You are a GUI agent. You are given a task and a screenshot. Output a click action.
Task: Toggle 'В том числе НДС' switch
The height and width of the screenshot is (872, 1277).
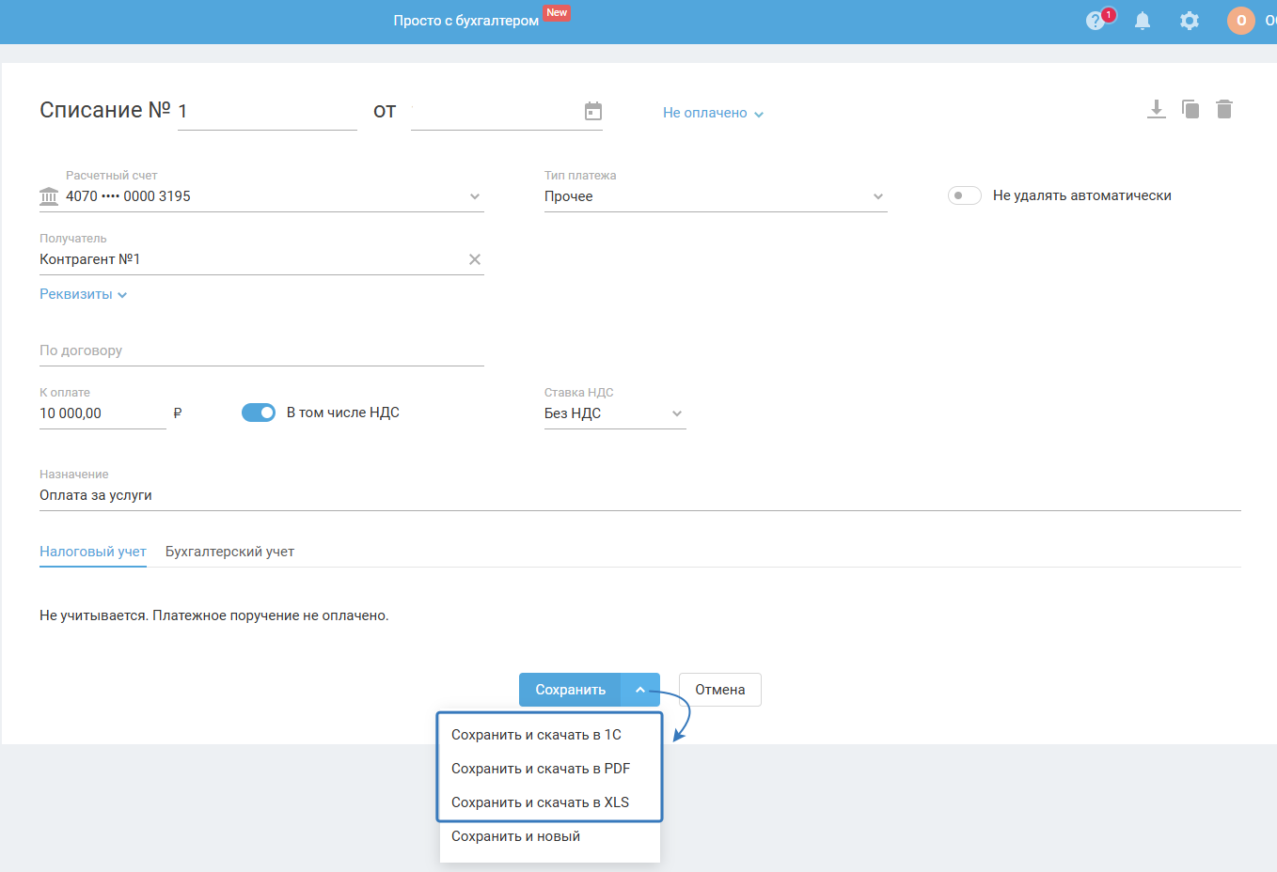(259, 413)
